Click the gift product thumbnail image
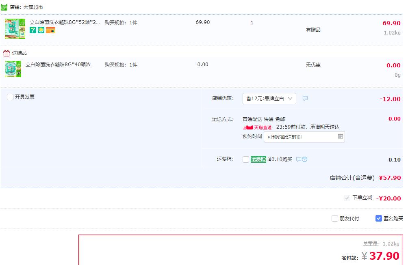The height and width of the screenshot is (265, 408). click(x=13, y=69)
